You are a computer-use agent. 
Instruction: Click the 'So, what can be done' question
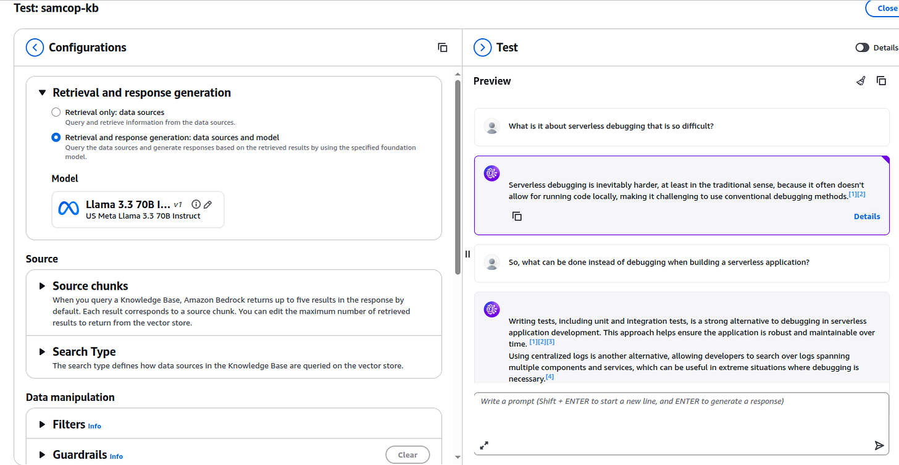coord(682,262)
